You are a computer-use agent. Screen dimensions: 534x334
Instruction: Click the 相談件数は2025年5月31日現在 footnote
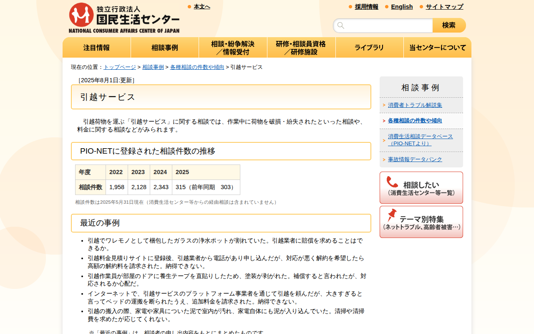pyautogui.click(x=177, y=202)
